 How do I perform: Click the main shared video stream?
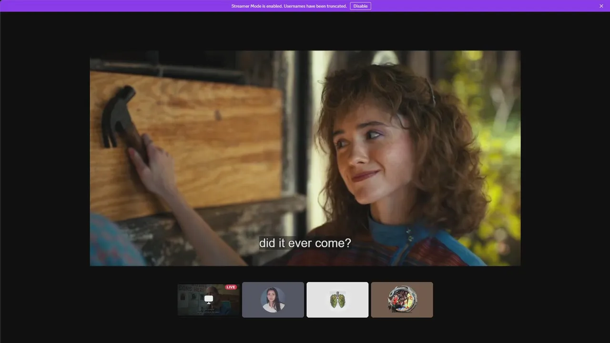[x=305, y=158]
